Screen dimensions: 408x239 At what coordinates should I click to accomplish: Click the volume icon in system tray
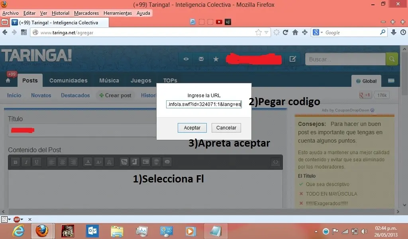364,231
